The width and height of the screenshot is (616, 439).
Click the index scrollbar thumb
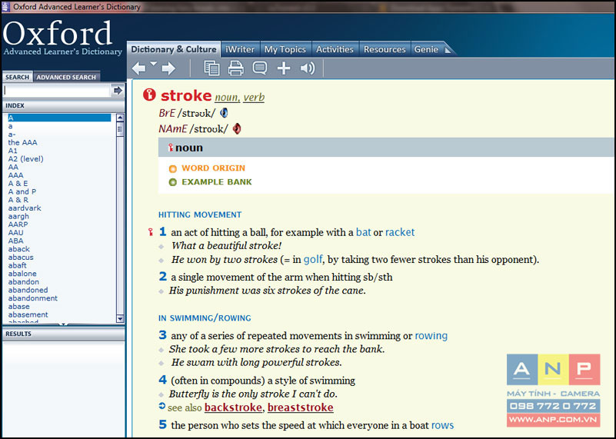120,129
